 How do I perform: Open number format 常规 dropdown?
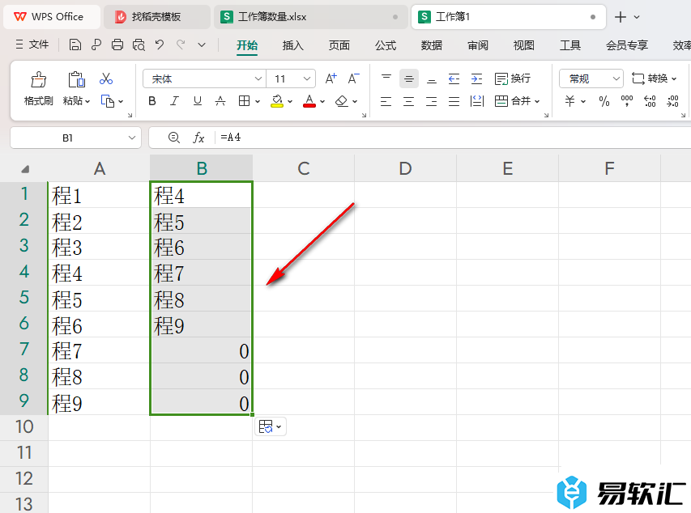[616, 78]
